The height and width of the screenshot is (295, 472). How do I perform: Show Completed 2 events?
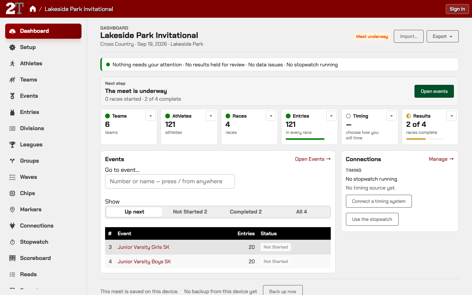point(246,212)
